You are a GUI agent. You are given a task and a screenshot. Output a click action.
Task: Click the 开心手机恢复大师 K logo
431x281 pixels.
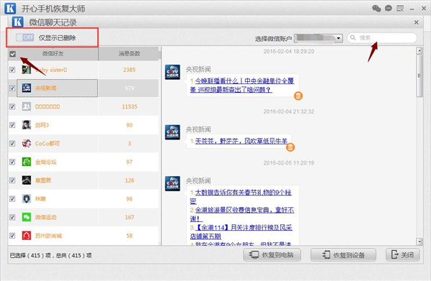(x=11, y=9)
